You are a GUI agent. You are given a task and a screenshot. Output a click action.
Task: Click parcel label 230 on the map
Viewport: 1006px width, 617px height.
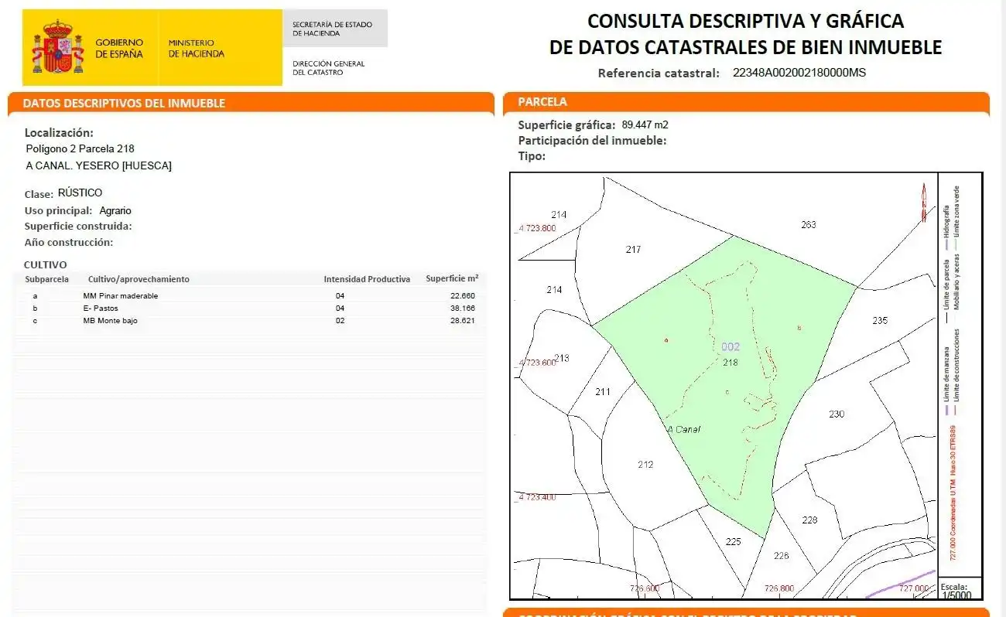[837, 414]
